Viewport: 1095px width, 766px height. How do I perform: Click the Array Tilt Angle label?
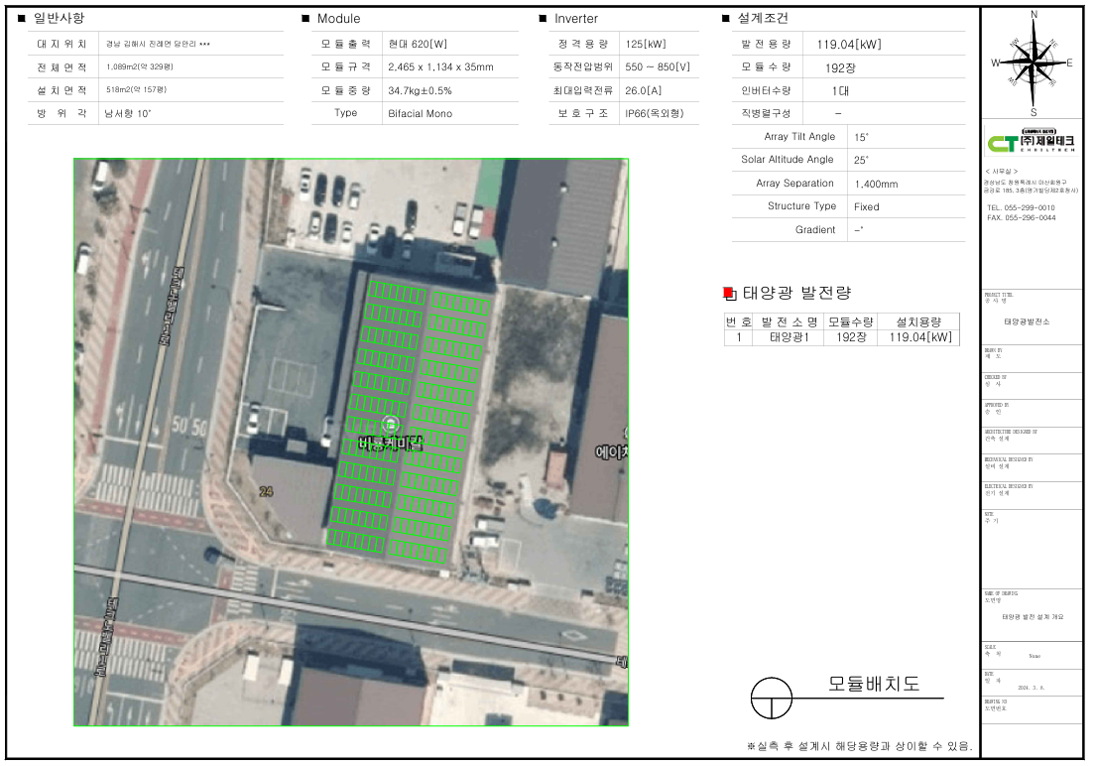799,137
